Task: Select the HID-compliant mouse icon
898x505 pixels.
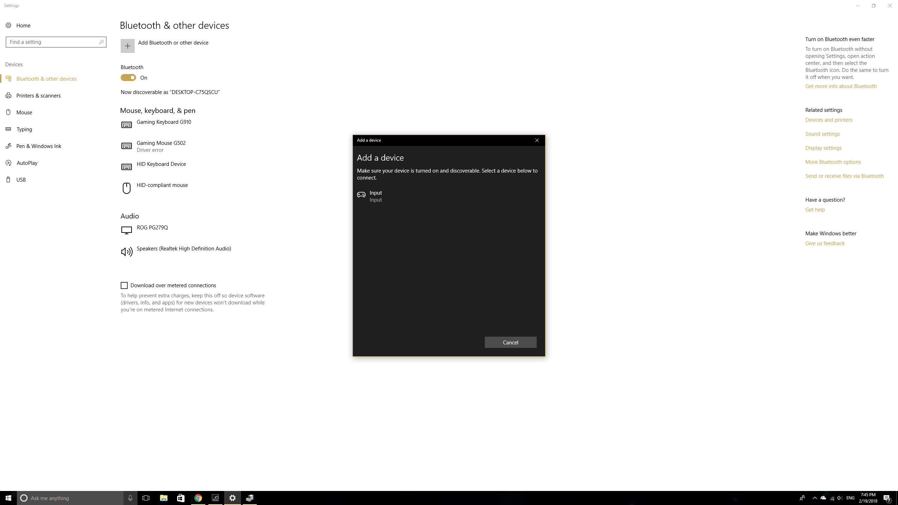Action: click(126, 188)
